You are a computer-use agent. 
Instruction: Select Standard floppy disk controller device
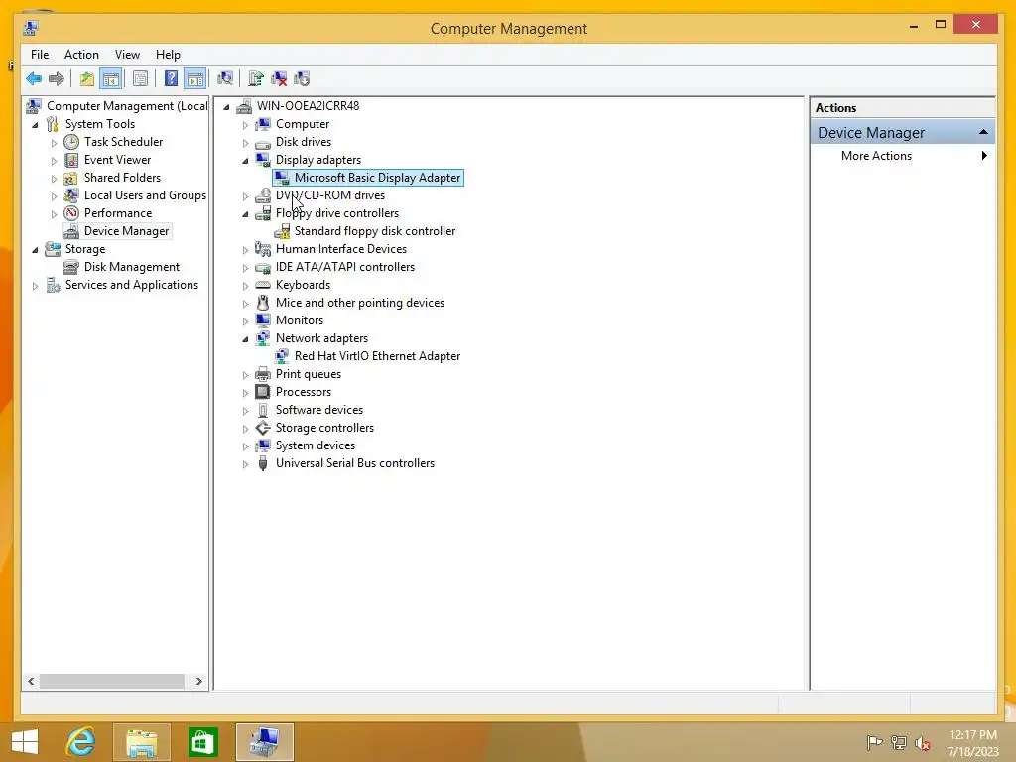374,230
